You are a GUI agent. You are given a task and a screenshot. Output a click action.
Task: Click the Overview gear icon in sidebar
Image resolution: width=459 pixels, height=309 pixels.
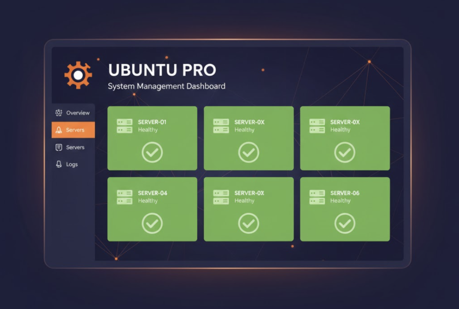(59, 113)
